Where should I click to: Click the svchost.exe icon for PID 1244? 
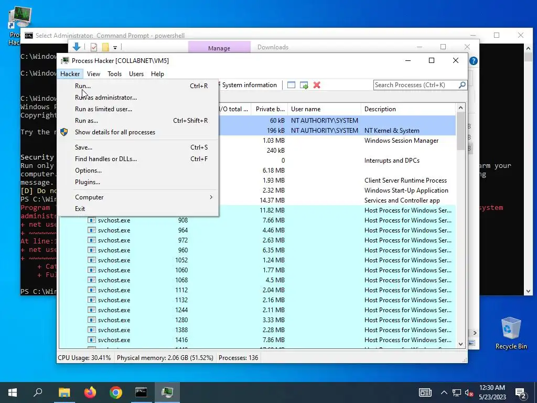(x=91, y=310)
